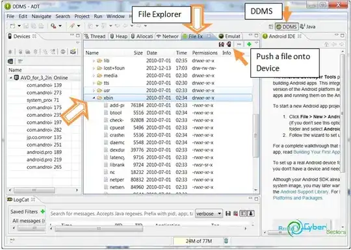
Task: Open the dropdown arrow next to External Tools
Action: pos(60,26)
